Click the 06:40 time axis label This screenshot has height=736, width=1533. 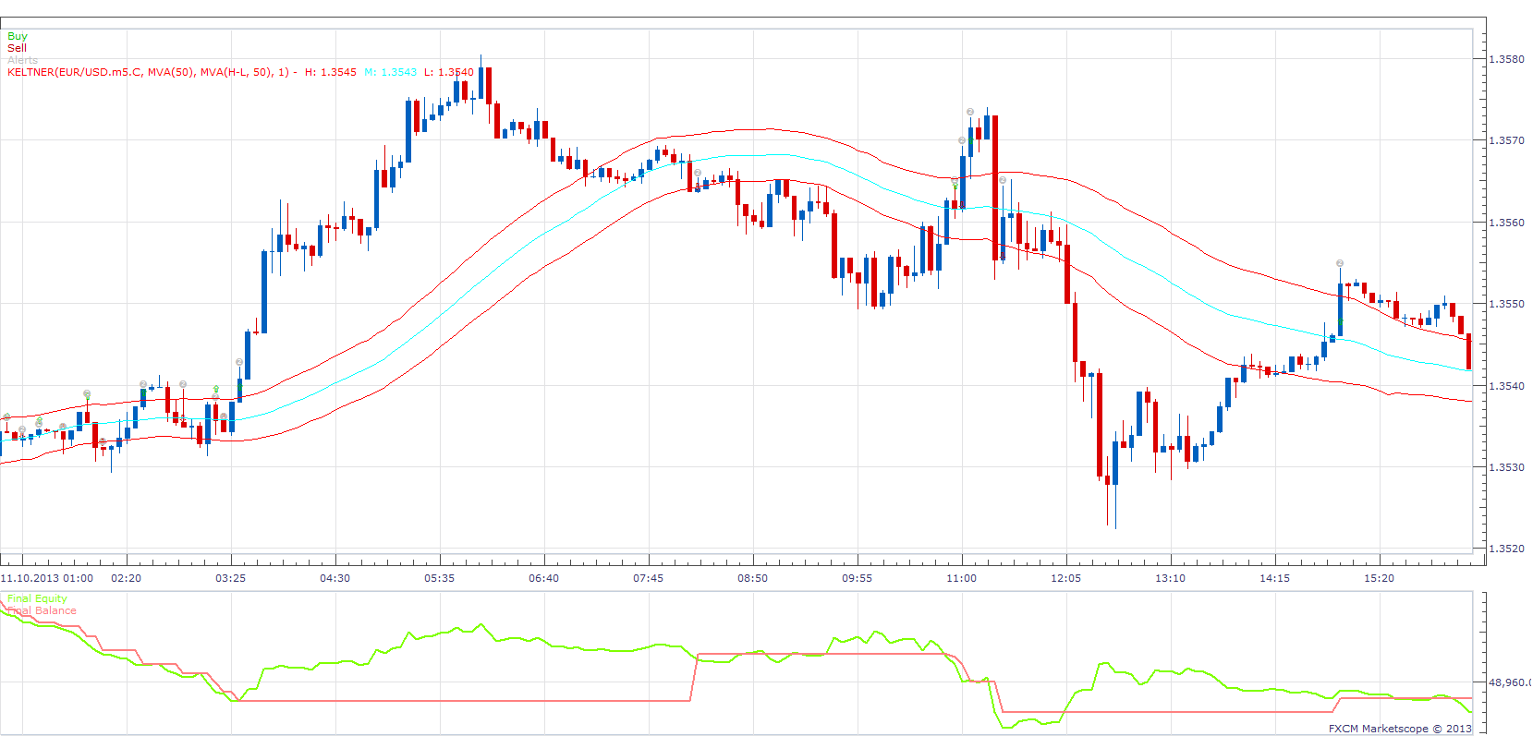point(543,578)
